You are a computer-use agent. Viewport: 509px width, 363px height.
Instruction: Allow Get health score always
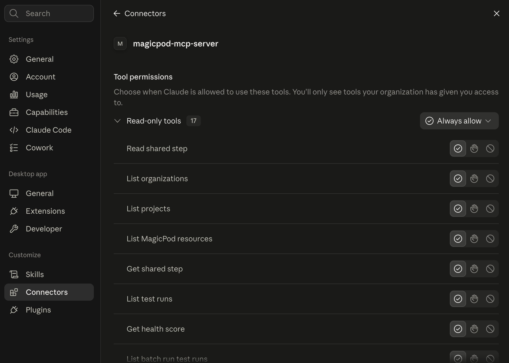(458, 329)
